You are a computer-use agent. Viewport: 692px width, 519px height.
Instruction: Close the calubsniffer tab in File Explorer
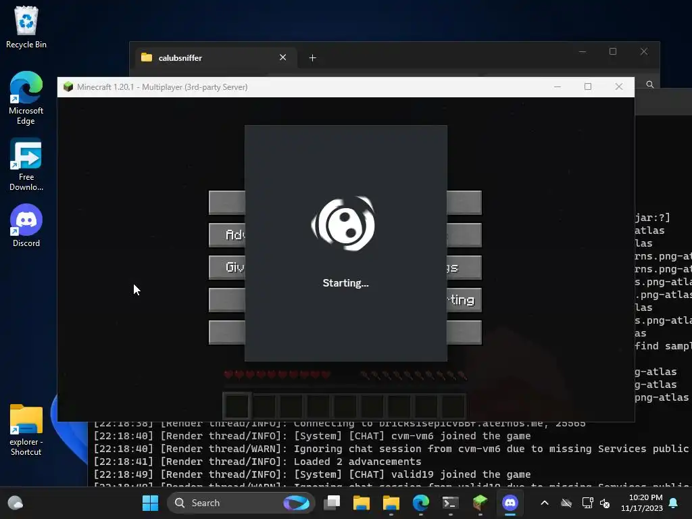point(283,57)
